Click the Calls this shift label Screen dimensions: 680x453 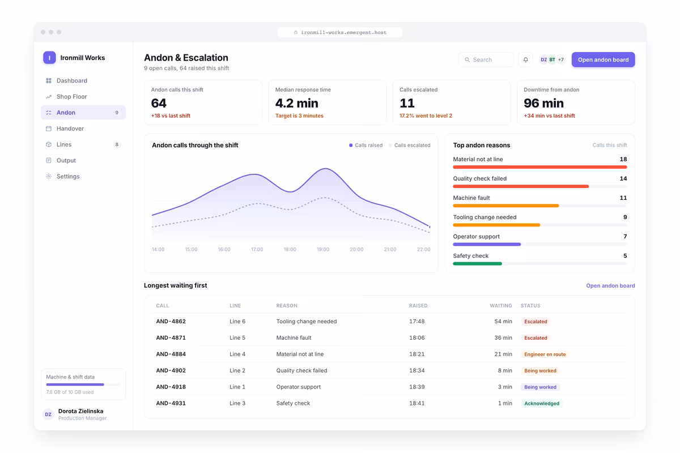pyautogui.click(x=610, y=146)
